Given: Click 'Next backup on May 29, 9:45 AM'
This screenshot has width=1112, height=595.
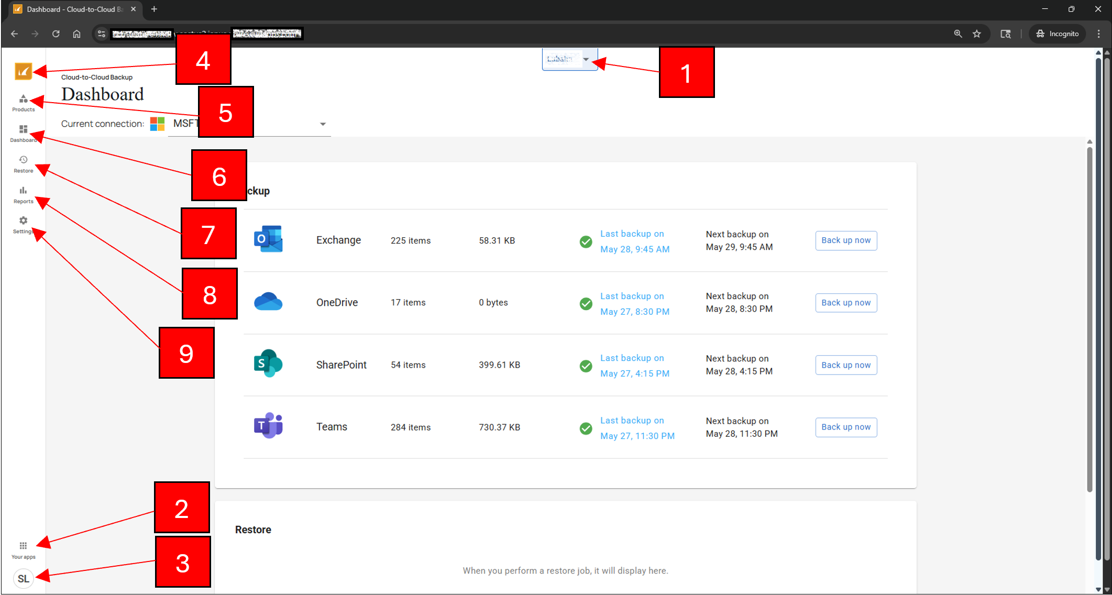Looking at the screenshot, I should 739,240.
